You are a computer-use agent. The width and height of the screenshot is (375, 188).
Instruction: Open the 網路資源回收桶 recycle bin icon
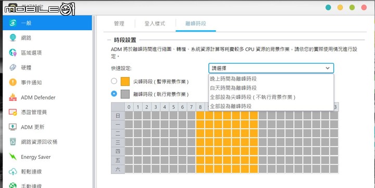13,142
